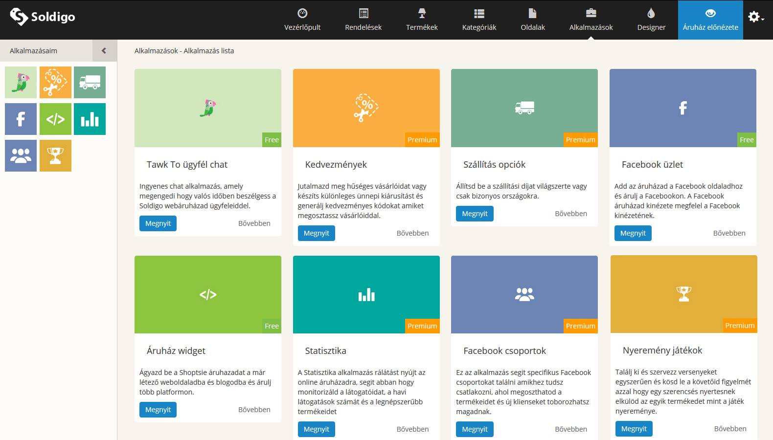The width and height of the screenshot is (773, 440).
Task: Click Áruház előnézete preview button
Action: click(x=710, y=20)
